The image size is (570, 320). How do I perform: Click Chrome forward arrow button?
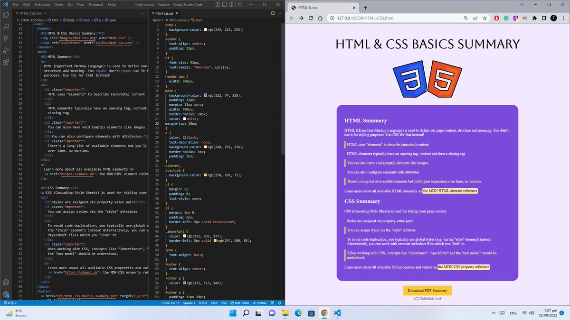click(302, 18)
